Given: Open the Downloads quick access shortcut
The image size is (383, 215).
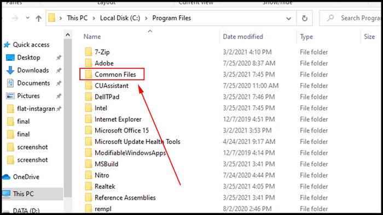Looking at the screenshot, I should click(33, 70).
